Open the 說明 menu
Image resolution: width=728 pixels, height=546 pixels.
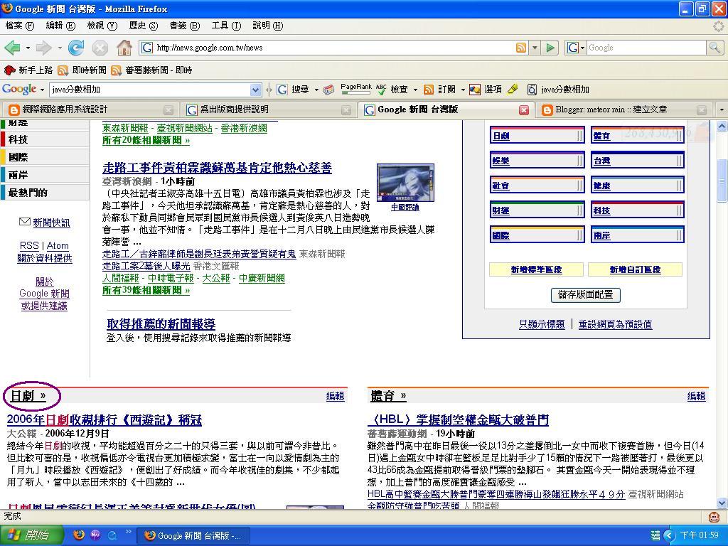coord(267,26)
